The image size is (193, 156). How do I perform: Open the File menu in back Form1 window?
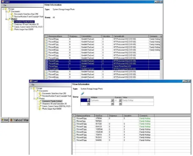5,5
